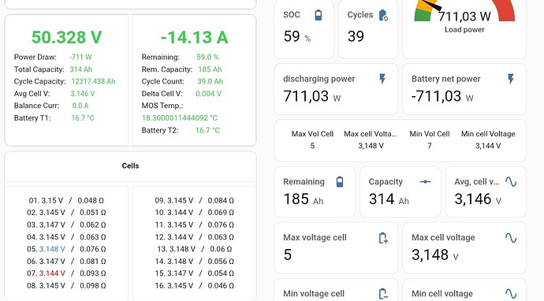The image size is (544, 301).
Task: Select the Max cell Volta... glance item
Action: point(371,139)
